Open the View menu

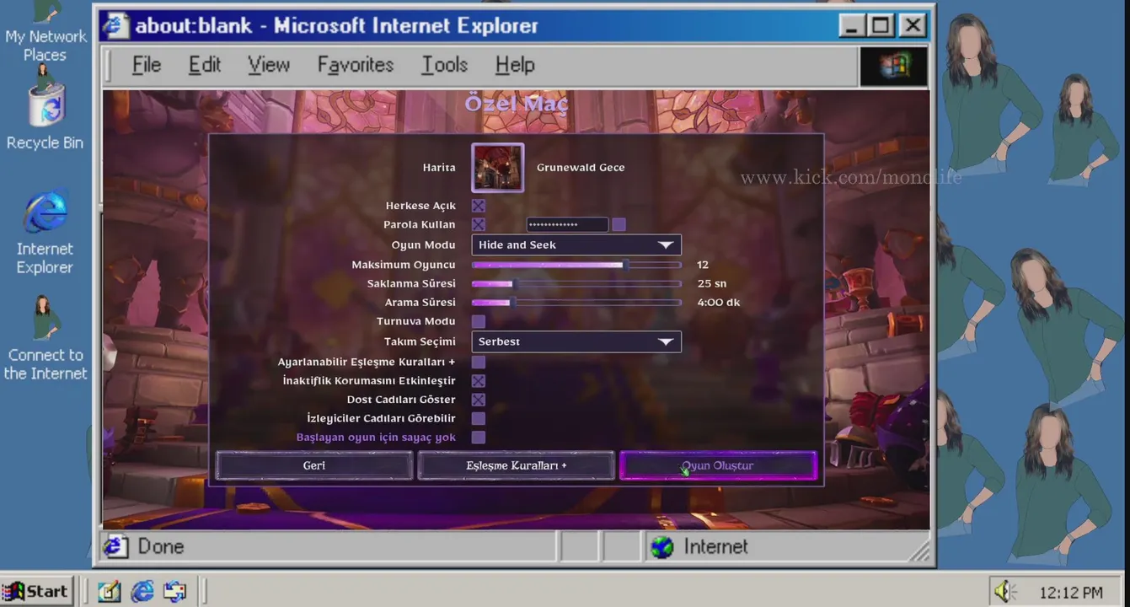269,65
